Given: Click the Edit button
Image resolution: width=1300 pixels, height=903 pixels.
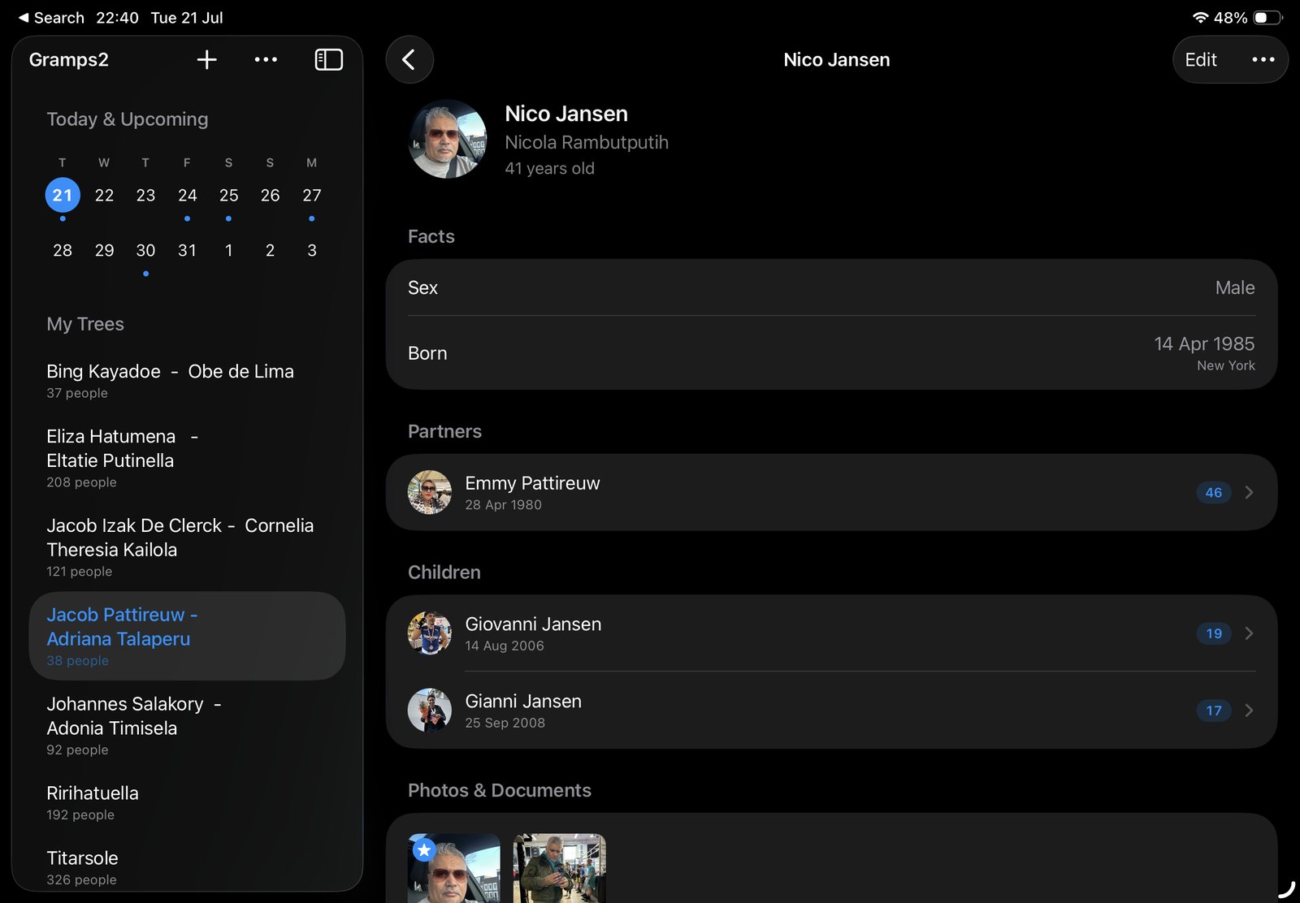Looking at the screenshot, I should pos(1200,59).
